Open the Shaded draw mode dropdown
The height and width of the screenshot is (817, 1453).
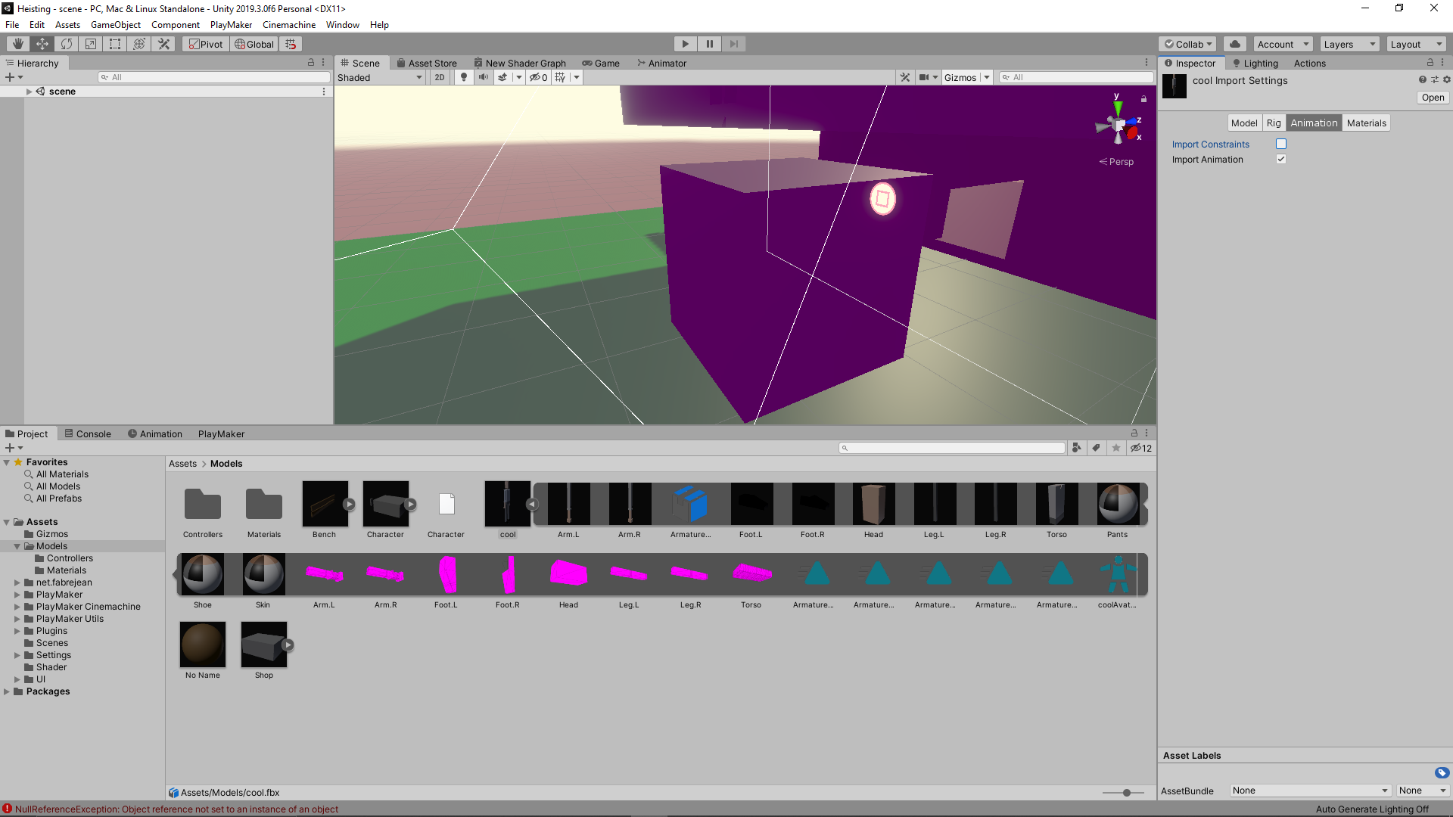click(x=380, y=77)
